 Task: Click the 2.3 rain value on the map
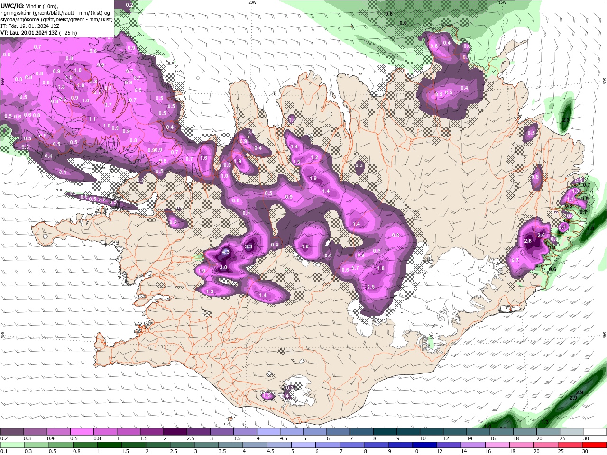click(565, 120)
